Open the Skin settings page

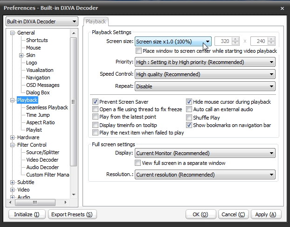click(31, 55)
